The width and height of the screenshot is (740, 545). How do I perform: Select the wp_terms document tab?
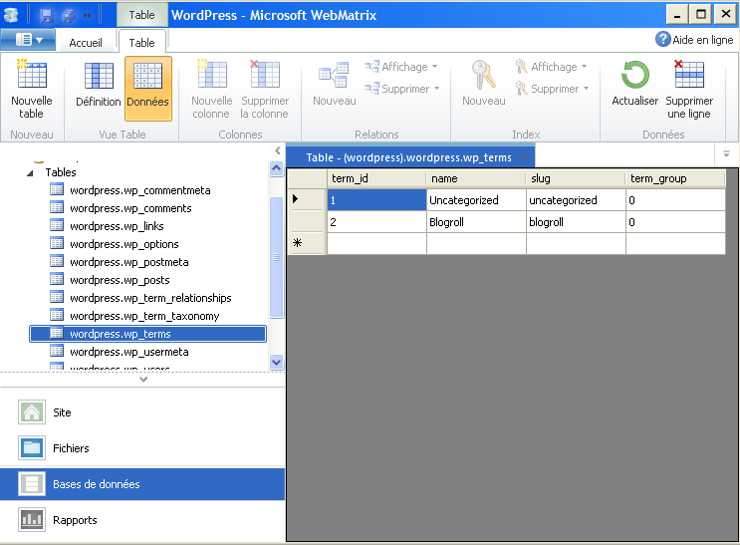click(408, 157)
